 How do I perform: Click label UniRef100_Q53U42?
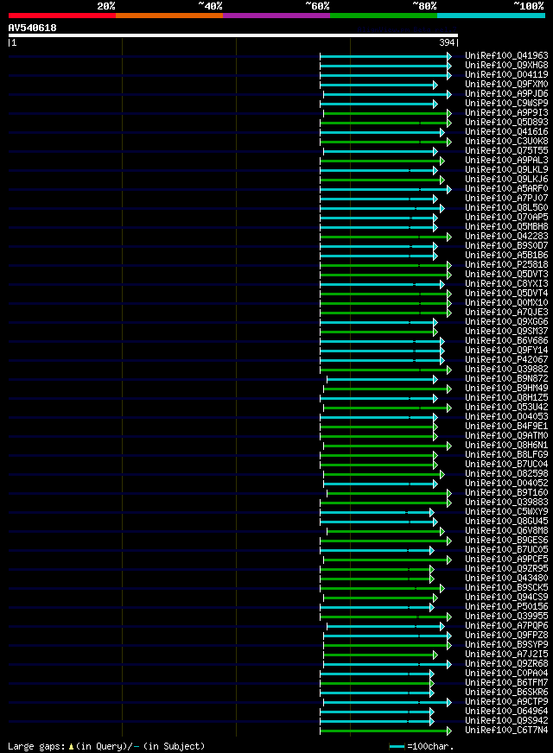(x=506, y=408)
